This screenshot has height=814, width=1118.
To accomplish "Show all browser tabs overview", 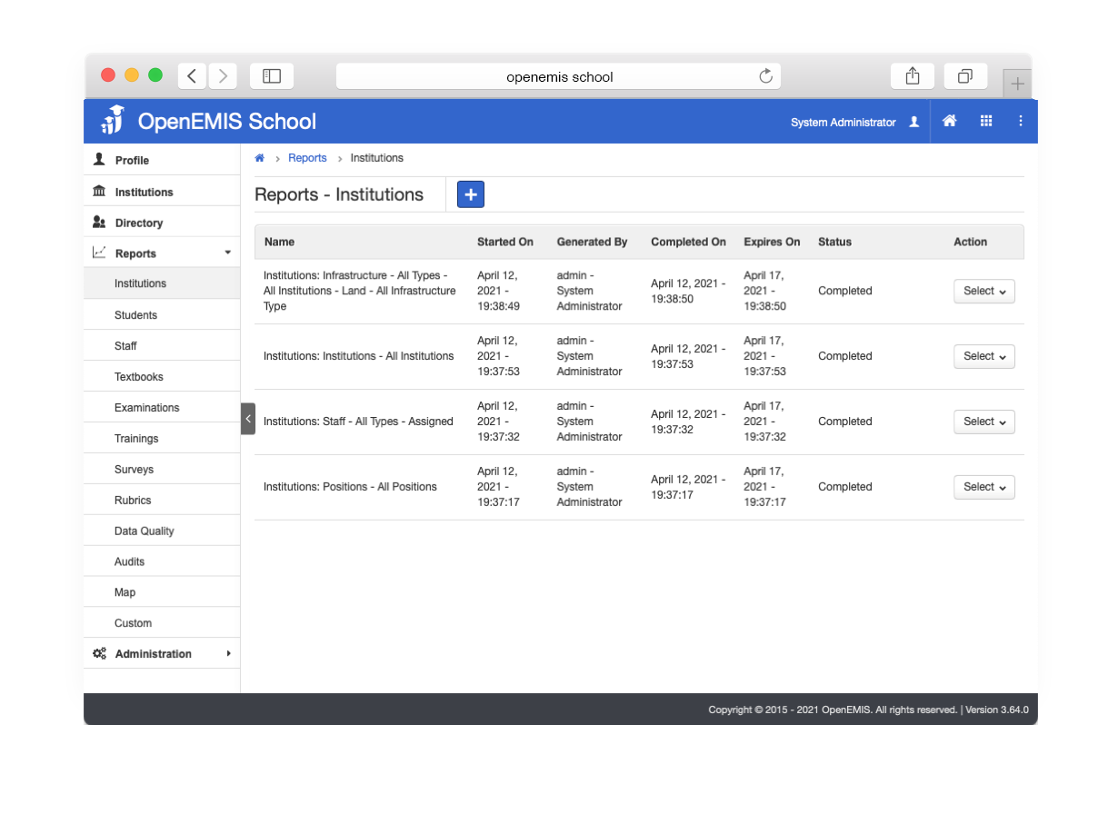I will 965,76.
